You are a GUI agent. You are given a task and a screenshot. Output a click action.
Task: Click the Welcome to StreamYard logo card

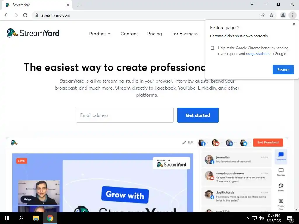[x=171, y=163]
